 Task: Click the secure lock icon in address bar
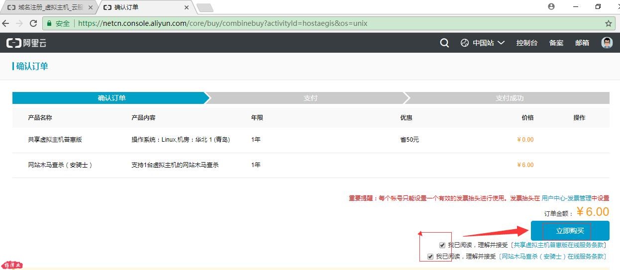(x=49, y=23)
